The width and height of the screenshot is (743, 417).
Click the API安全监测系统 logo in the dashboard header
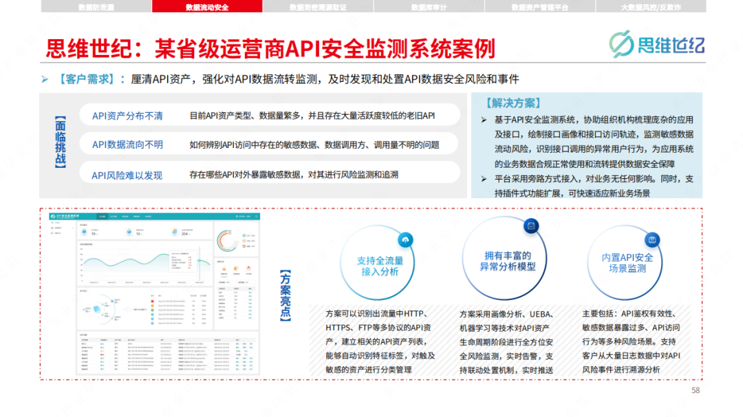coord(65,217)
